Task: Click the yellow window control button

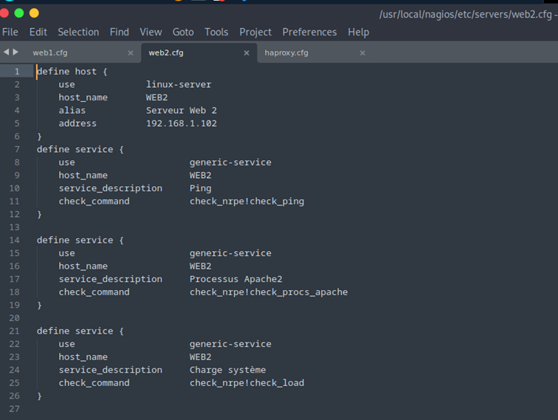Action: [x=34, y=13]
